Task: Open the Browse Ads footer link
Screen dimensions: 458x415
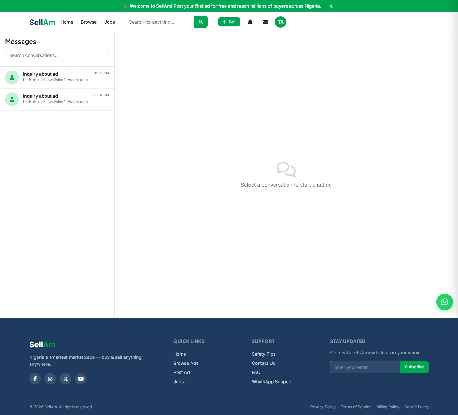Action: (186, 363)
